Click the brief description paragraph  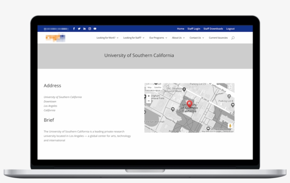tap(87, 136)
